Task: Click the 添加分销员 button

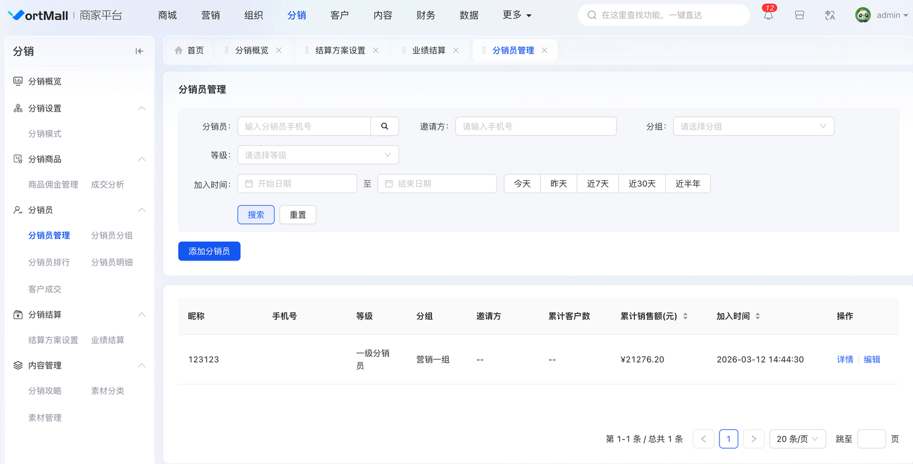Action: click(x=209, y=251)
